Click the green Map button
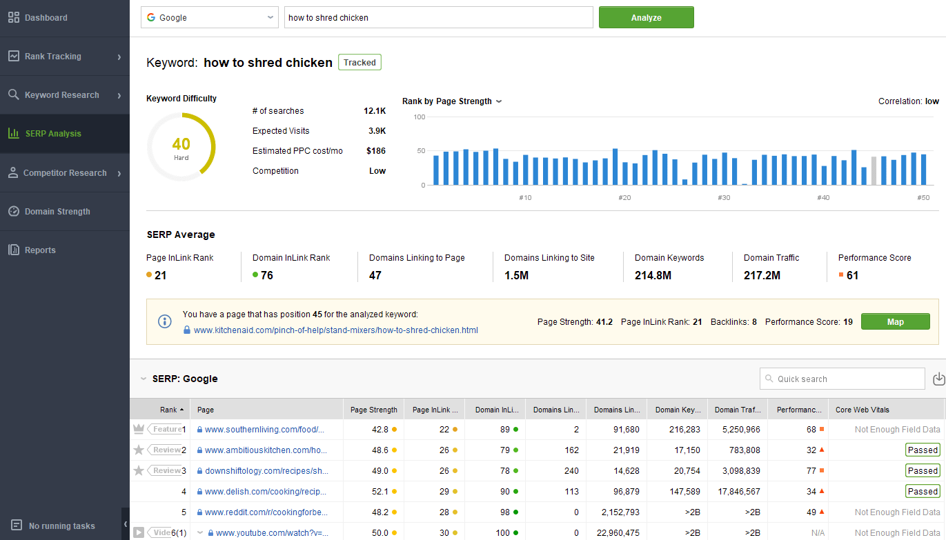Screen dimensions: 946x540 coord(895,321)
